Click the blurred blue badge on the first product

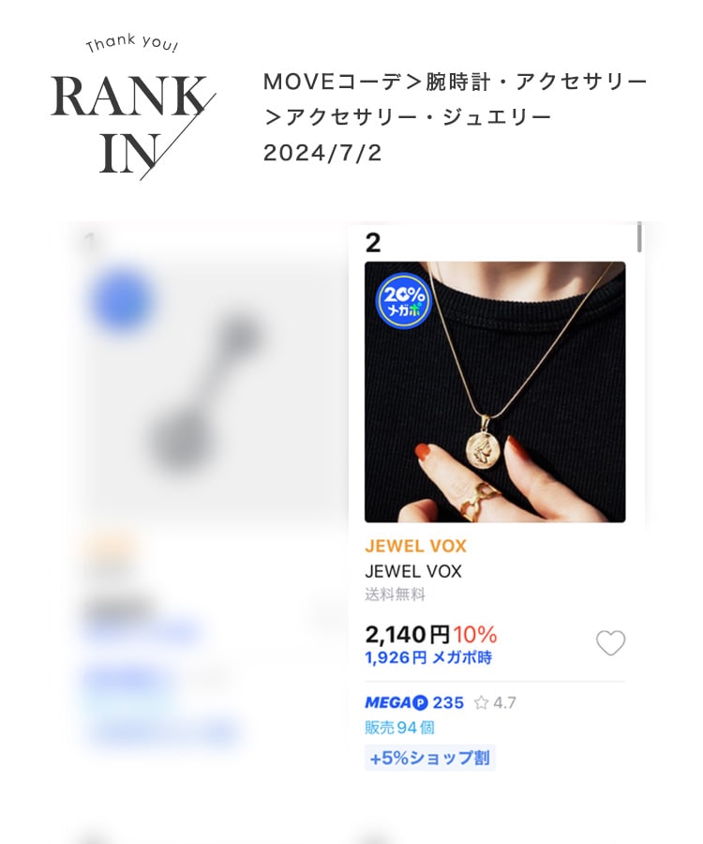coord(123,300)
